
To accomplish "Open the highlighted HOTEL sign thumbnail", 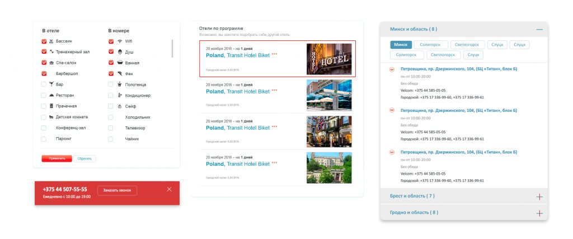I will pos(329,59).
